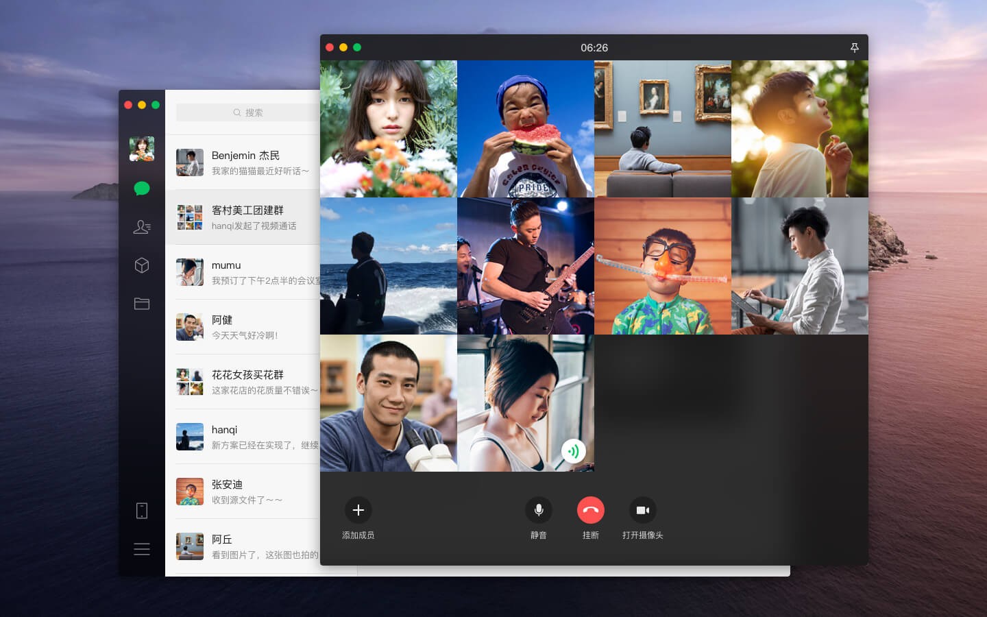Turn on the camera with the video icon

643,510
